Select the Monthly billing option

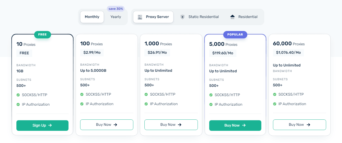pos(92,17)
